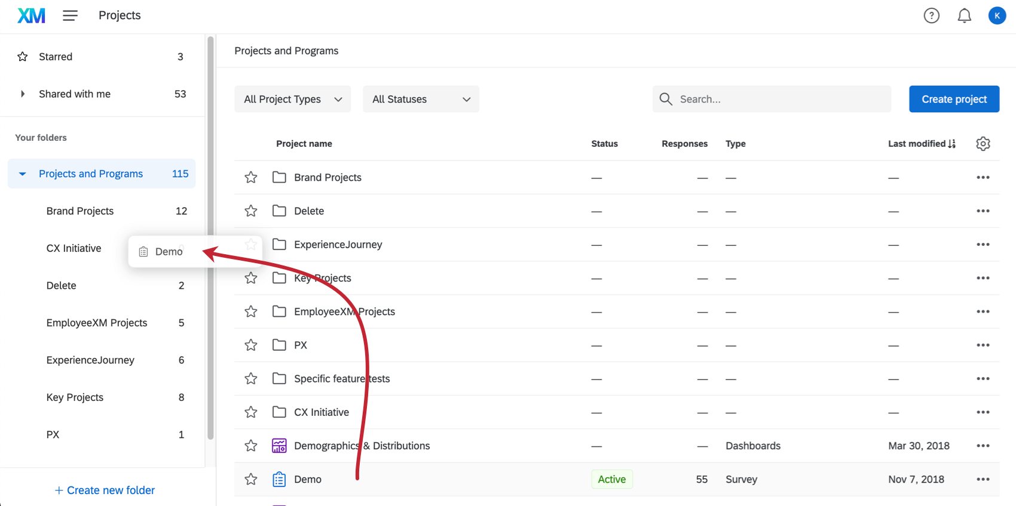
Task: Open the user account avatar menu
Action: tap(996, 16)
